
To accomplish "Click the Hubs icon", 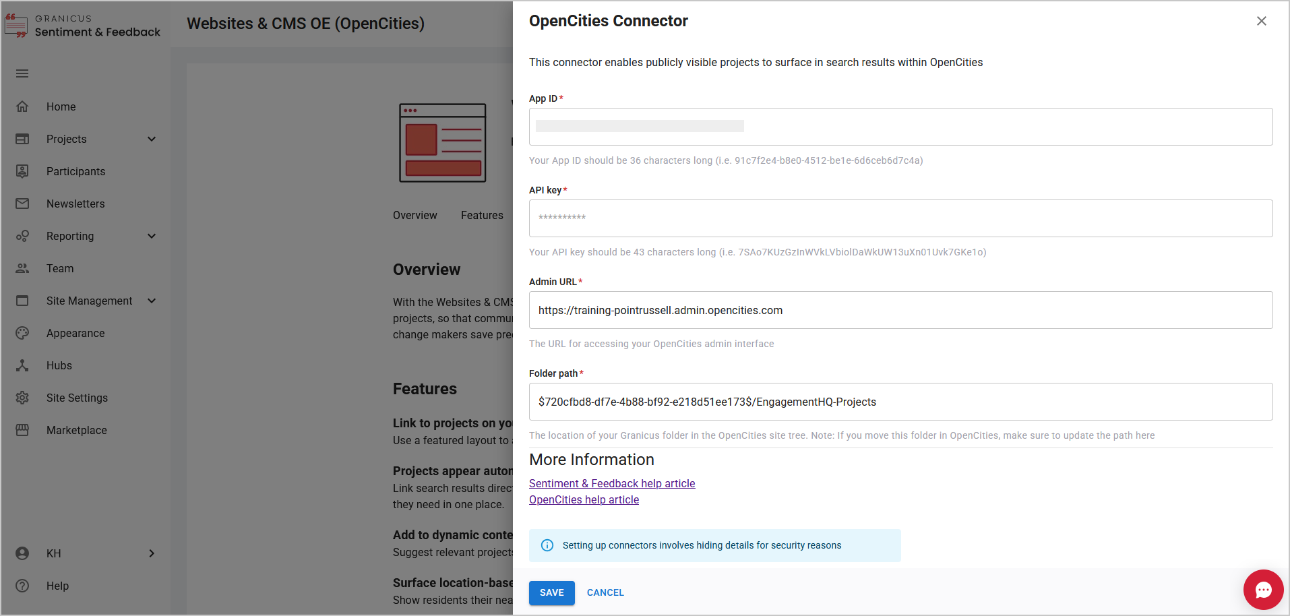I will pos(22,365).
